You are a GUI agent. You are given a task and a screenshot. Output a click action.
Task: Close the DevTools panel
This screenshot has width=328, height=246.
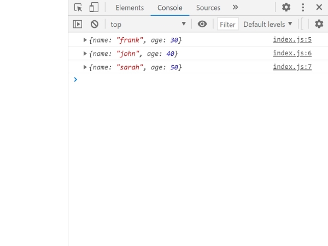click(319, 8)
